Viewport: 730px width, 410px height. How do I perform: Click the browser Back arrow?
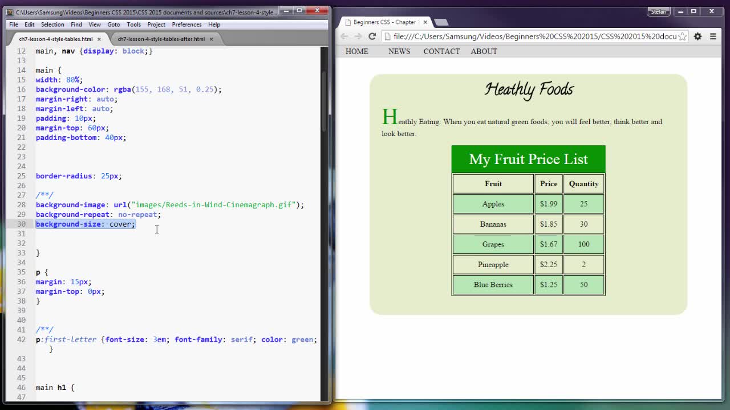pyautogui.click(x=344, y=36)
